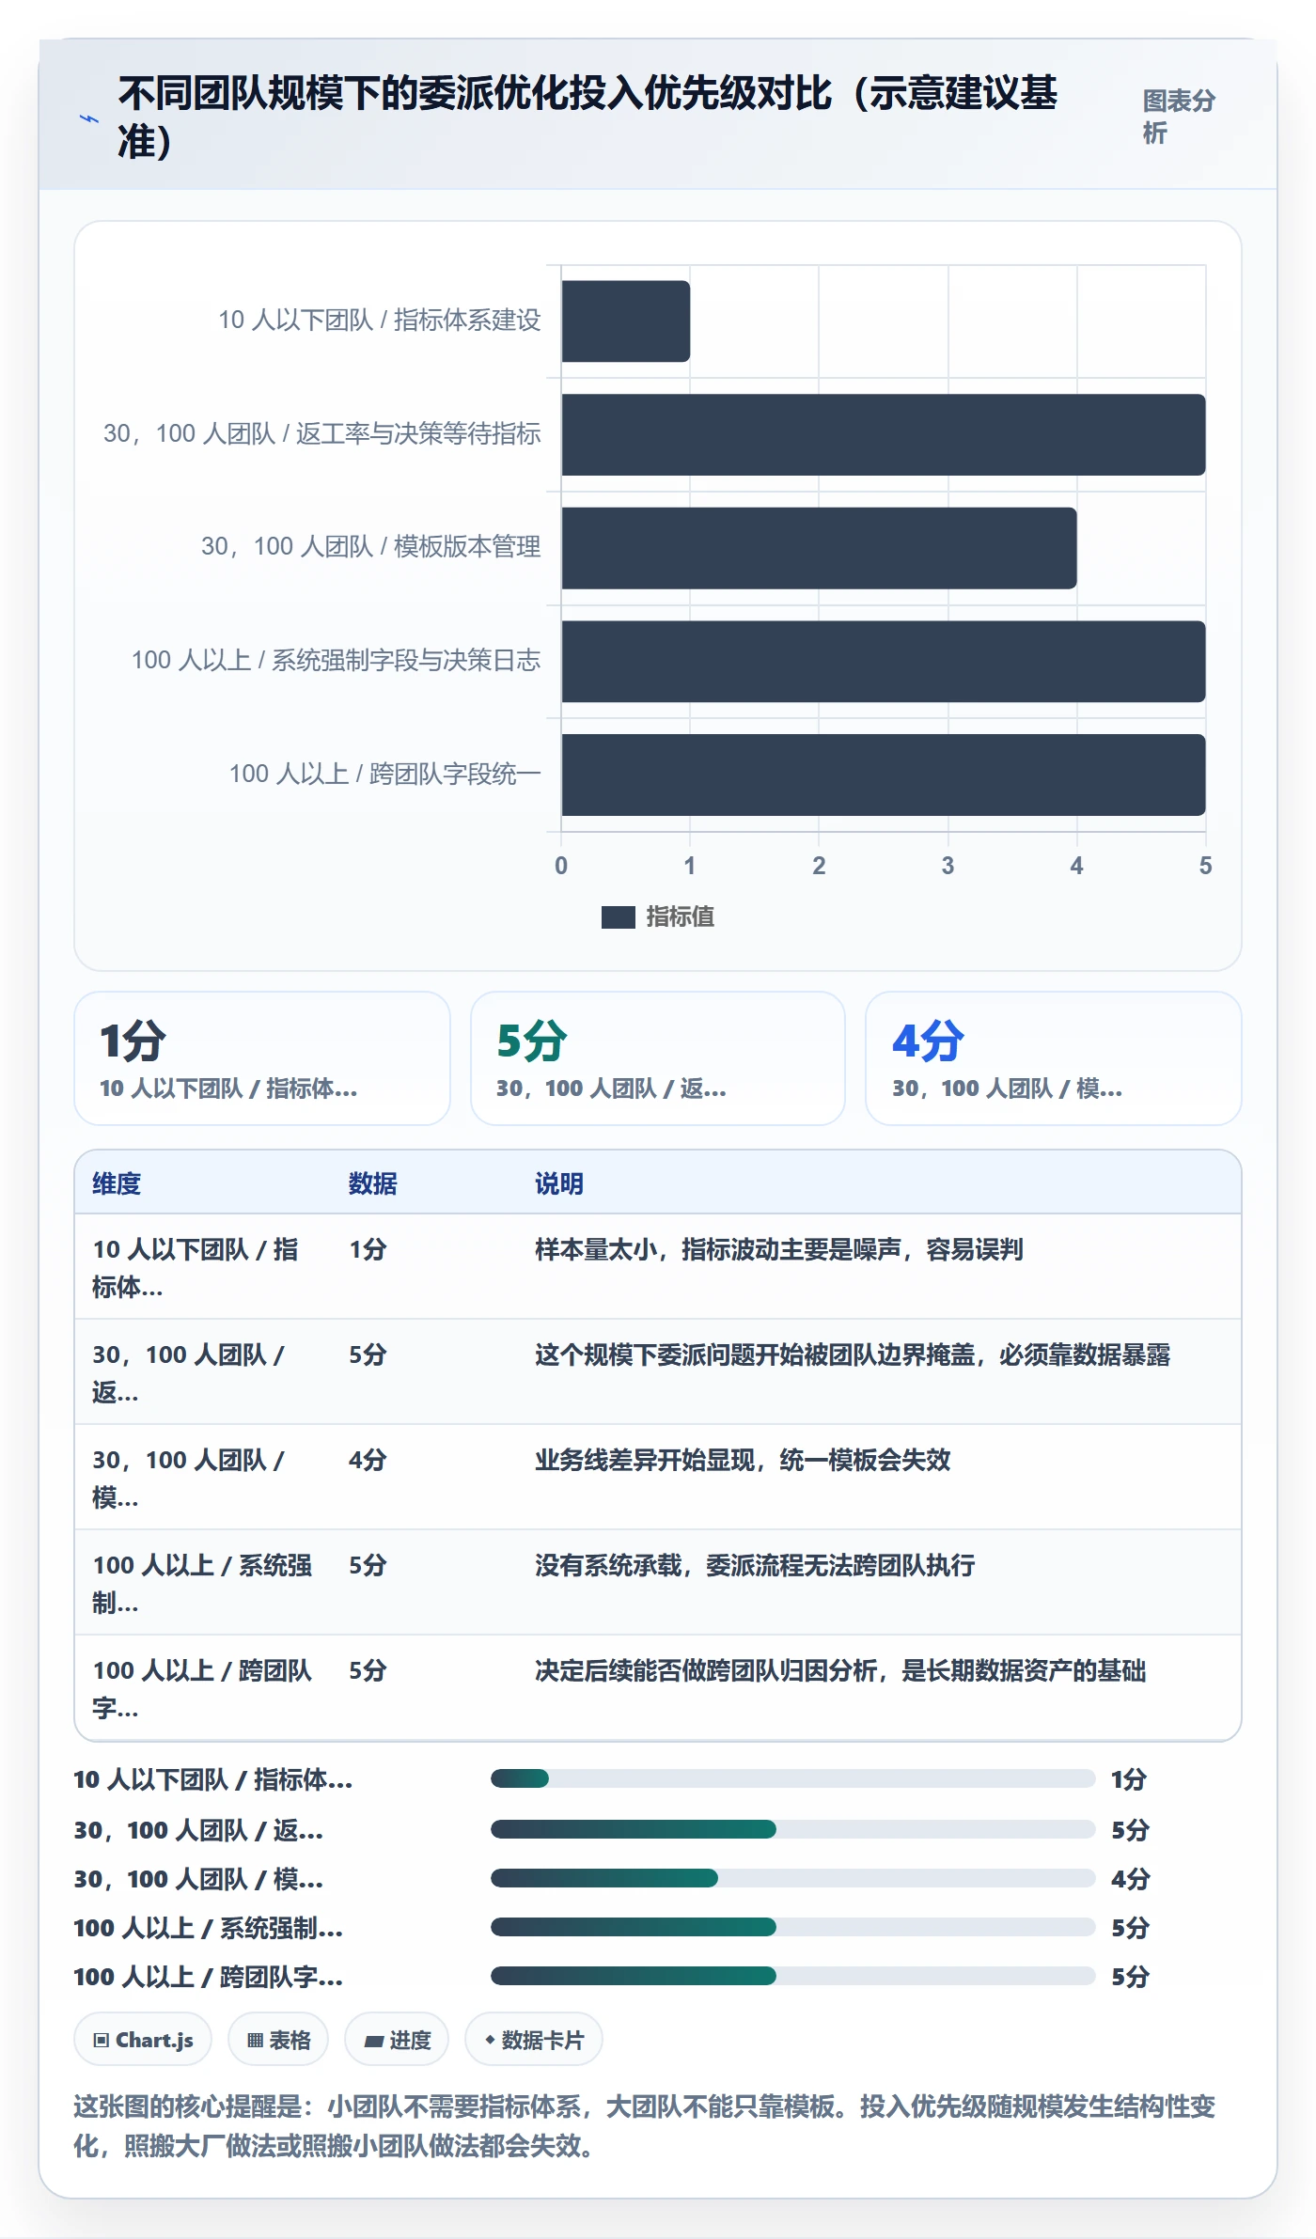Click the 指标值 legend label

[x=680, y=917]
